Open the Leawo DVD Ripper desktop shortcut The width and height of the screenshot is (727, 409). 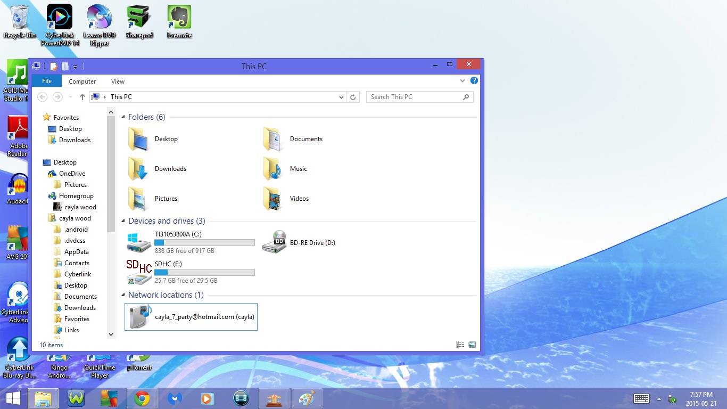click(x=100, y=26)
